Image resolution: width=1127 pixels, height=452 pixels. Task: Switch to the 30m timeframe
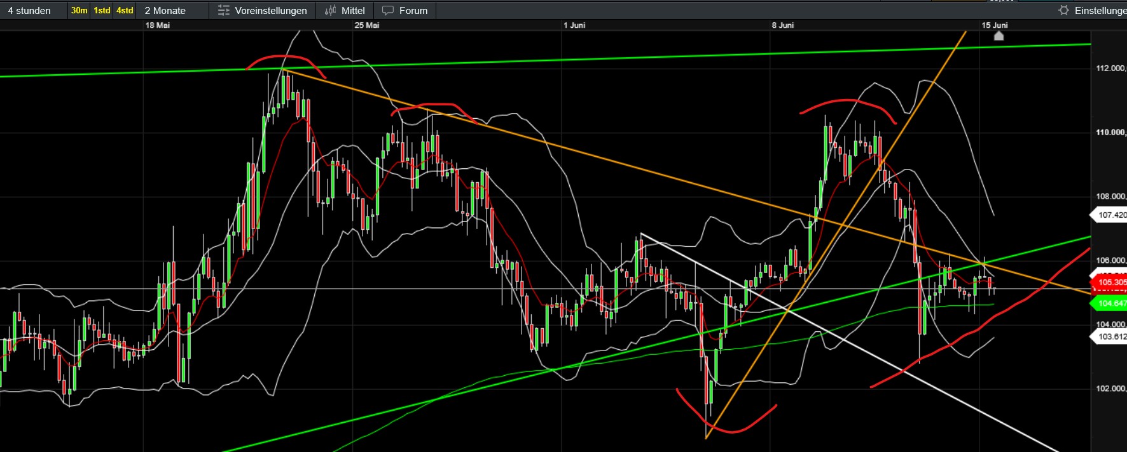pyautogui.click(x=79, y=11)
